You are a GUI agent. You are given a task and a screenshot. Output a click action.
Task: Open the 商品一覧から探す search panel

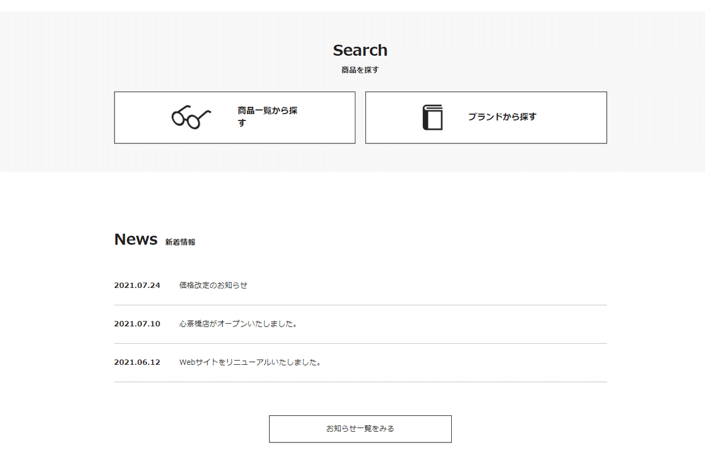click(x=234, y=117)
